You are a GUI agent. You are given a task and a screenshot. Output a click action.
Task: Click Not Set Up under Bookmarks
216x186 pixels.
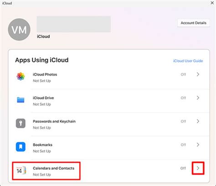coord(42,151)
